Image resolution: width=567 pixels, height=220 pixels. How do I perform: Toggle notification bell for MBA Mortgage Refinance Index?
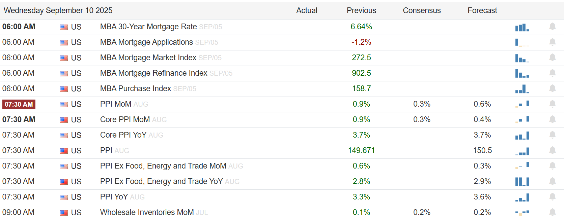(x=552, y=73)
